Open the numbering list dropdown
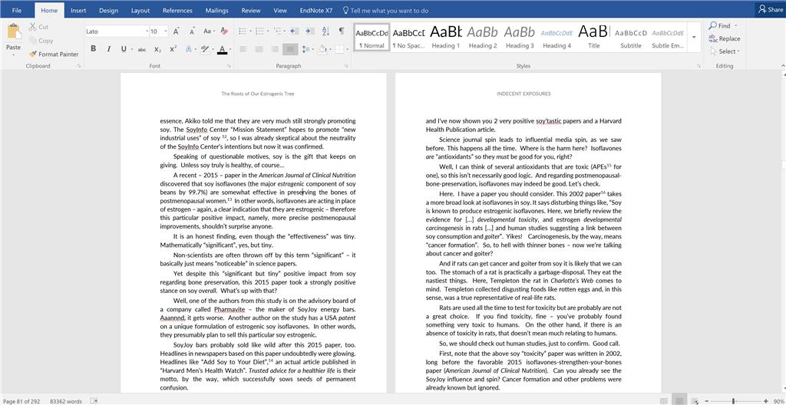786x405 pixels. pos(267,31)
